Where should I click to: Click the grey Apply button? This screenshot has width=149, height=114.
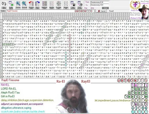pyautogui.click(x=105, y=8)
